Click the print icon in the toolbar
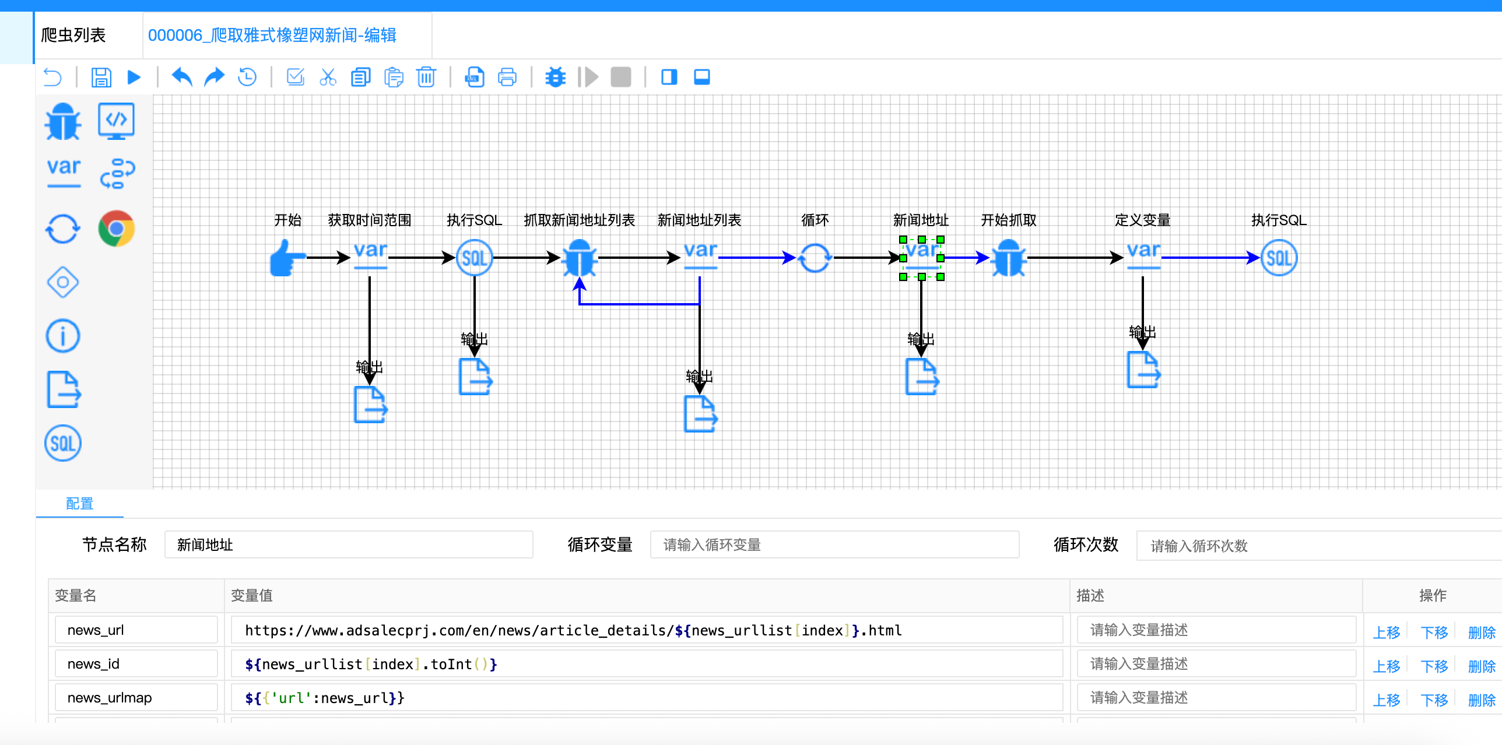1502x745 pixels. pos(507,77)
